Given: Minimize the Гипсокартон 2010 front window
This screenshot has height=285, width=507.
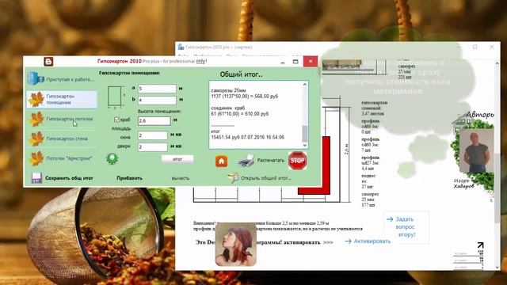Looking at the screenshot, I should [x=283, y=62].
